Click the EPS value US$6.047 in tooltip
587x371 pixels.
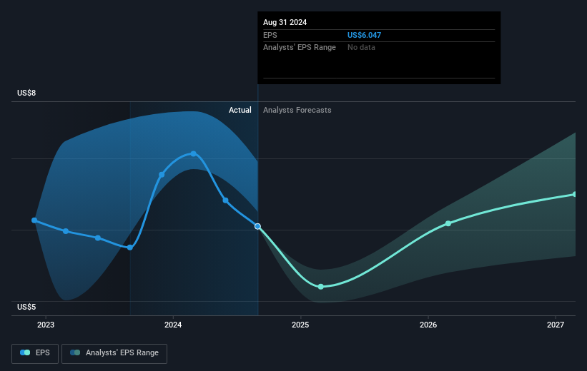click(x=364, y=35)
